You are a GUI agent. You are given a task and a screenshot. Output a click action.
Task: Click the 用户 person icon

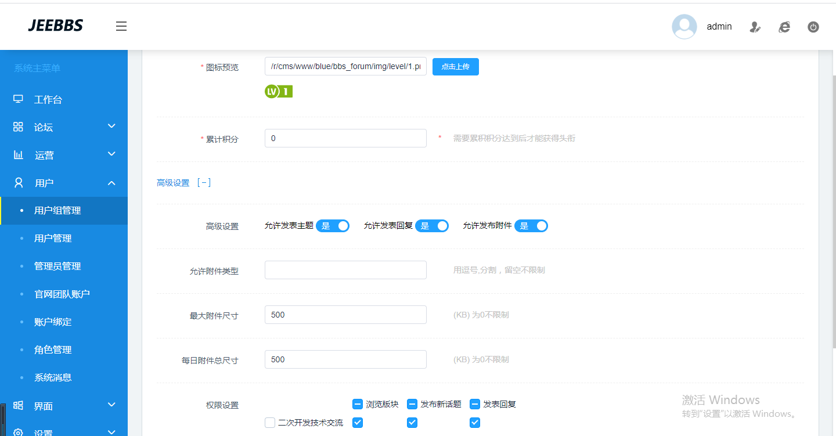18,183
